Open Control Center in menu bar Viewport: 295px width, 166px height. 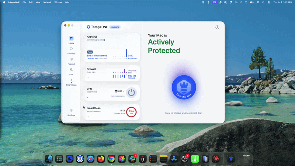coord(269,2)
